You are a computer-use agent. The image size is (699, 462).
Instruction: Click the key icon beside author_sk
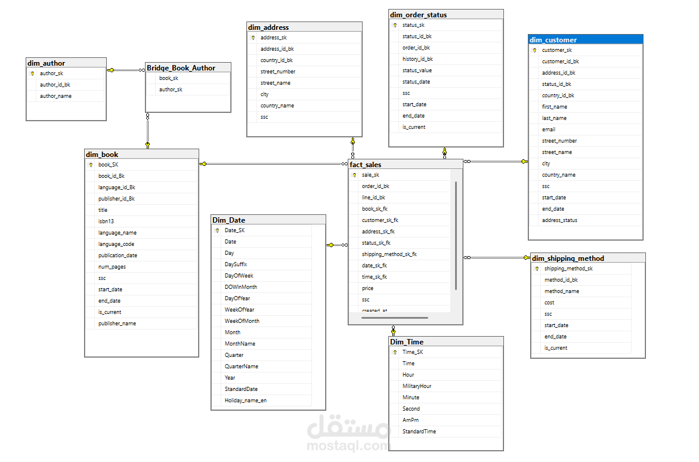coord(33,73)
